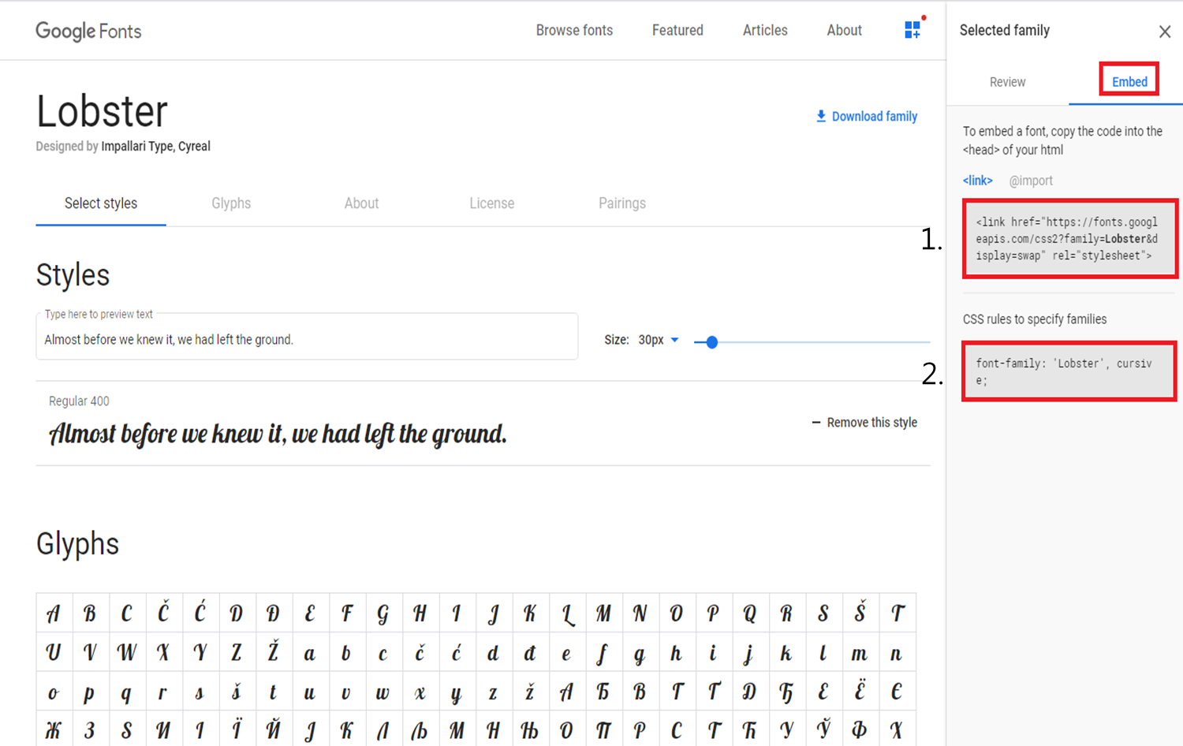This screenshot has width=1183, height=746.
Task: Select lowercase glyph m in the second row
Action: pyautogui.click(x=860, y=653)
